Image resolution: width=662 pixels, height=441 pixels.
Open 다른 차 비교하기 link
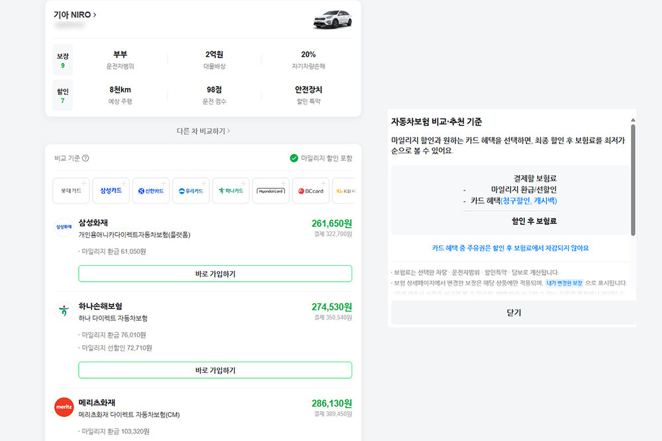pyautogui.click(x=203, y=131)
